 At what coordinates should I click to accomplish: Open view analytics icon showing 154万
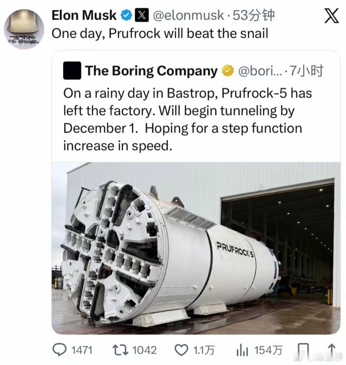coord(242,350)
